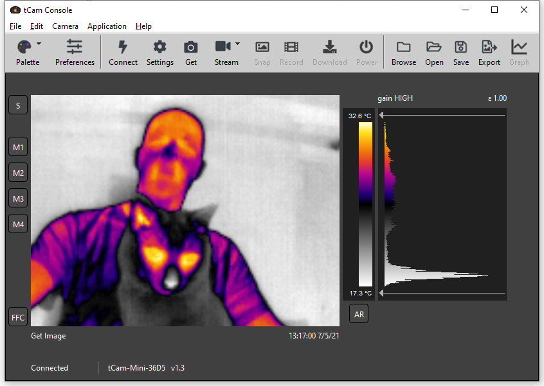Open the Camera menu
The width and height of the screenshot is (544, 386).
[65, 26]
